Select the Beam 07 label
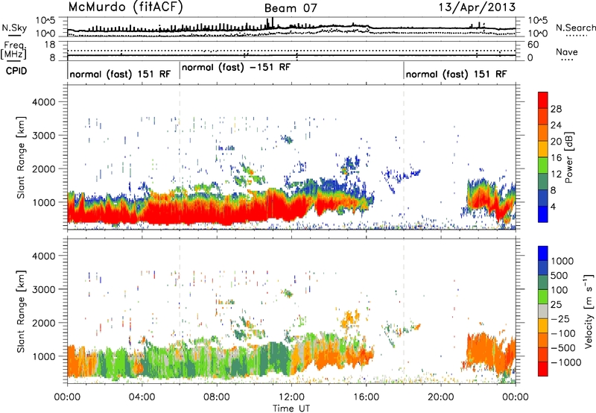596x413 pixels. click(291, 8)
